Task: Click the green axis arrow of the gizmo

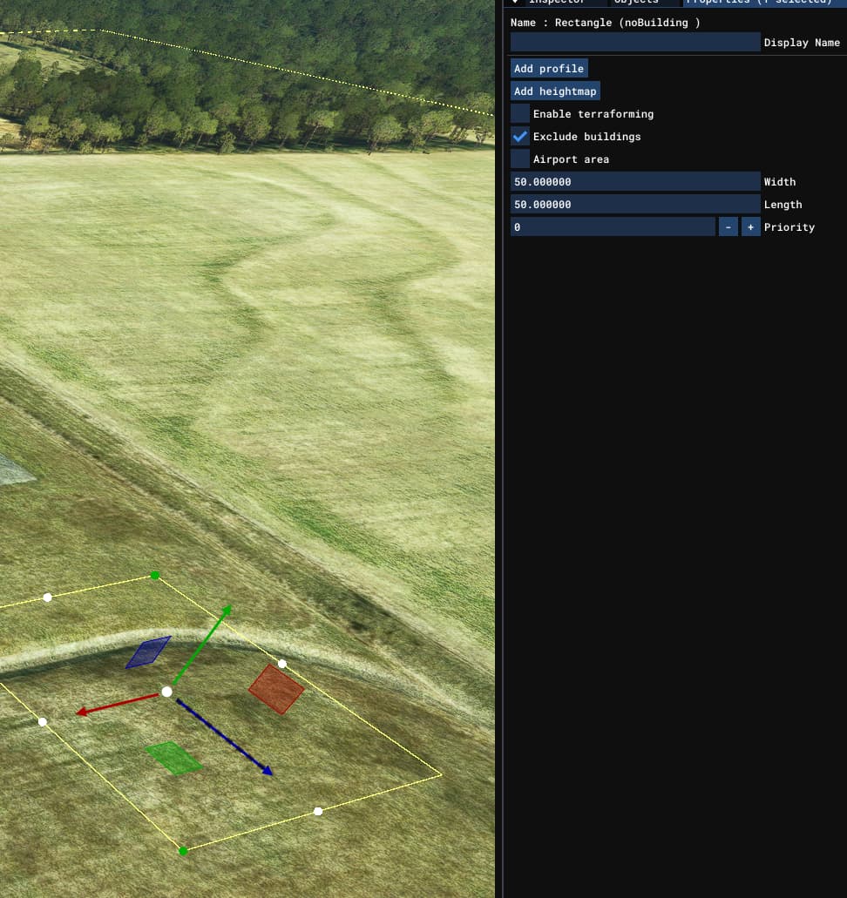Action: click(202, 645)
